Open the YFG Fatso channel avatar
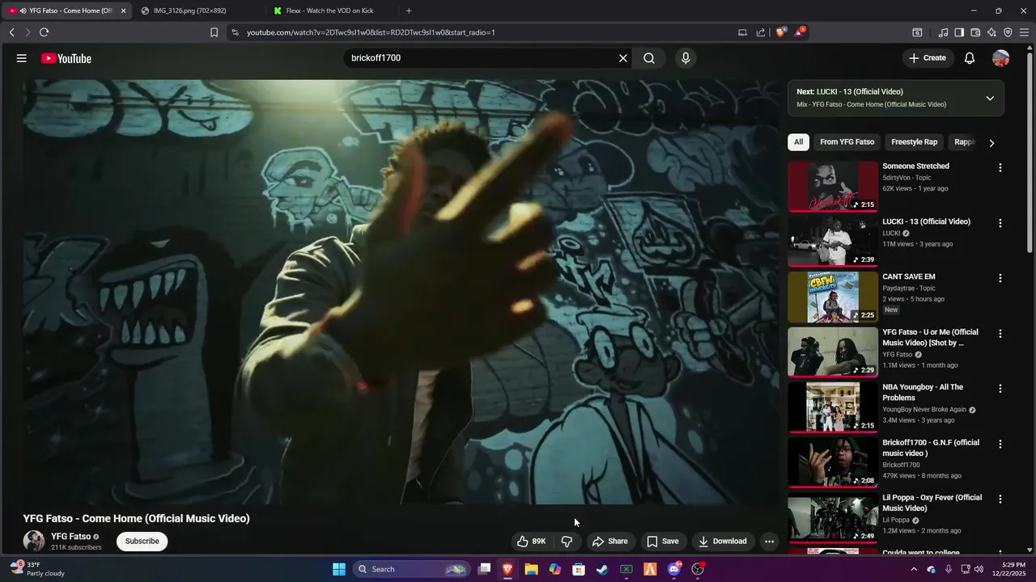The width and height of the screenshot is (1036, 582). pos(34,542)
